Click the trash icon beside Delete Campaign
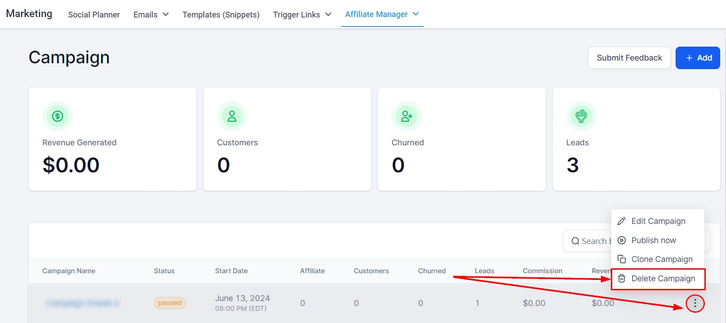 point(622,279)
